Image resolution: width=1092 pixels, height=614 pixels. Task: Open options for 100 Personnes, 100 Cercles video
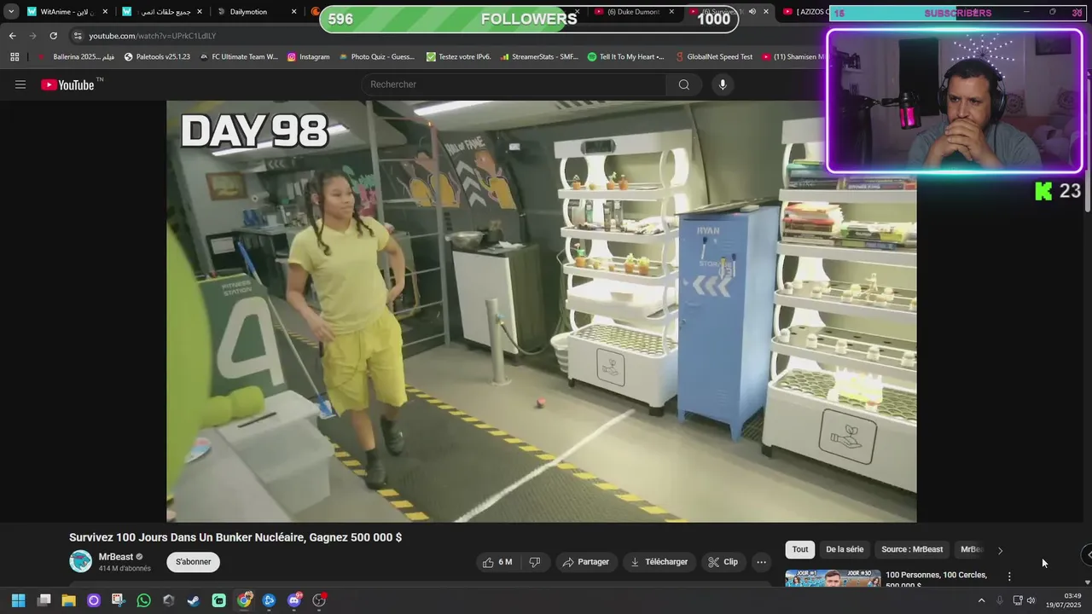1009,576
